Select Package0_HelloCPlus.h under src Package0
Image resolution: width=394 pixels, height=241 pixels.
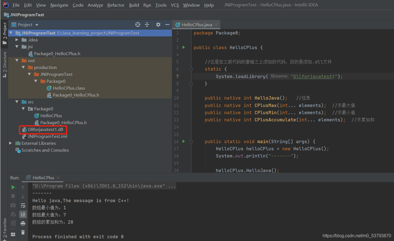[63, 122]
